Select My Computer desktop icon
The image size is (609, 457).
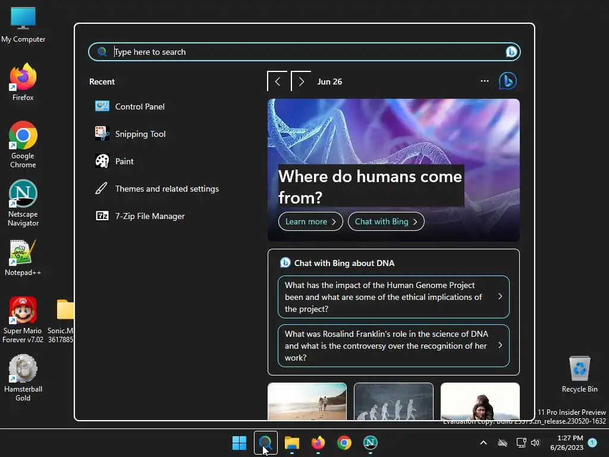click(x=23, y=25)
